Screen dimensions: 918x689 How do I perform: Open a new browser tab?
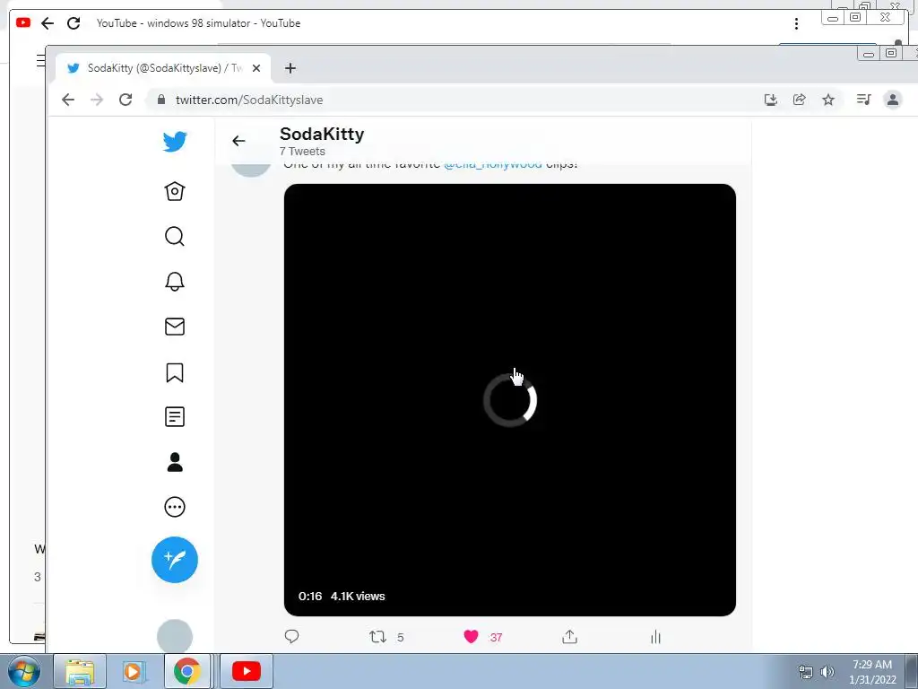pyautogui.click(x=290, y=68)
